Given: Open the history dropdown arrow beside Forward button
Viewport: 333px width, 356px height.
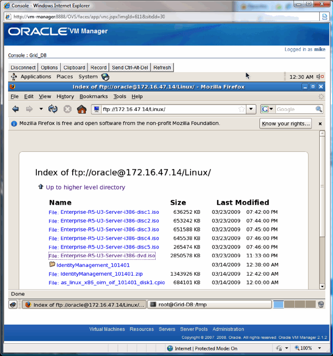Looking at the screenshot, I should 41,109.
